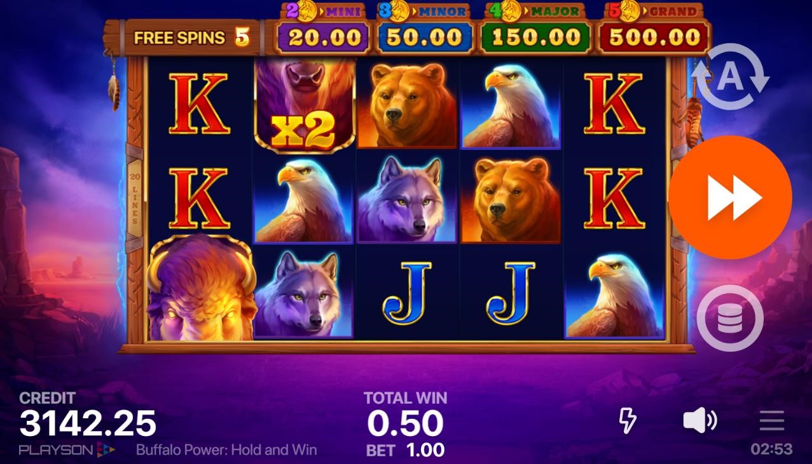Click the Playson logo
Image resolution: width=812 pixels, height=464 pixels.
67,450
